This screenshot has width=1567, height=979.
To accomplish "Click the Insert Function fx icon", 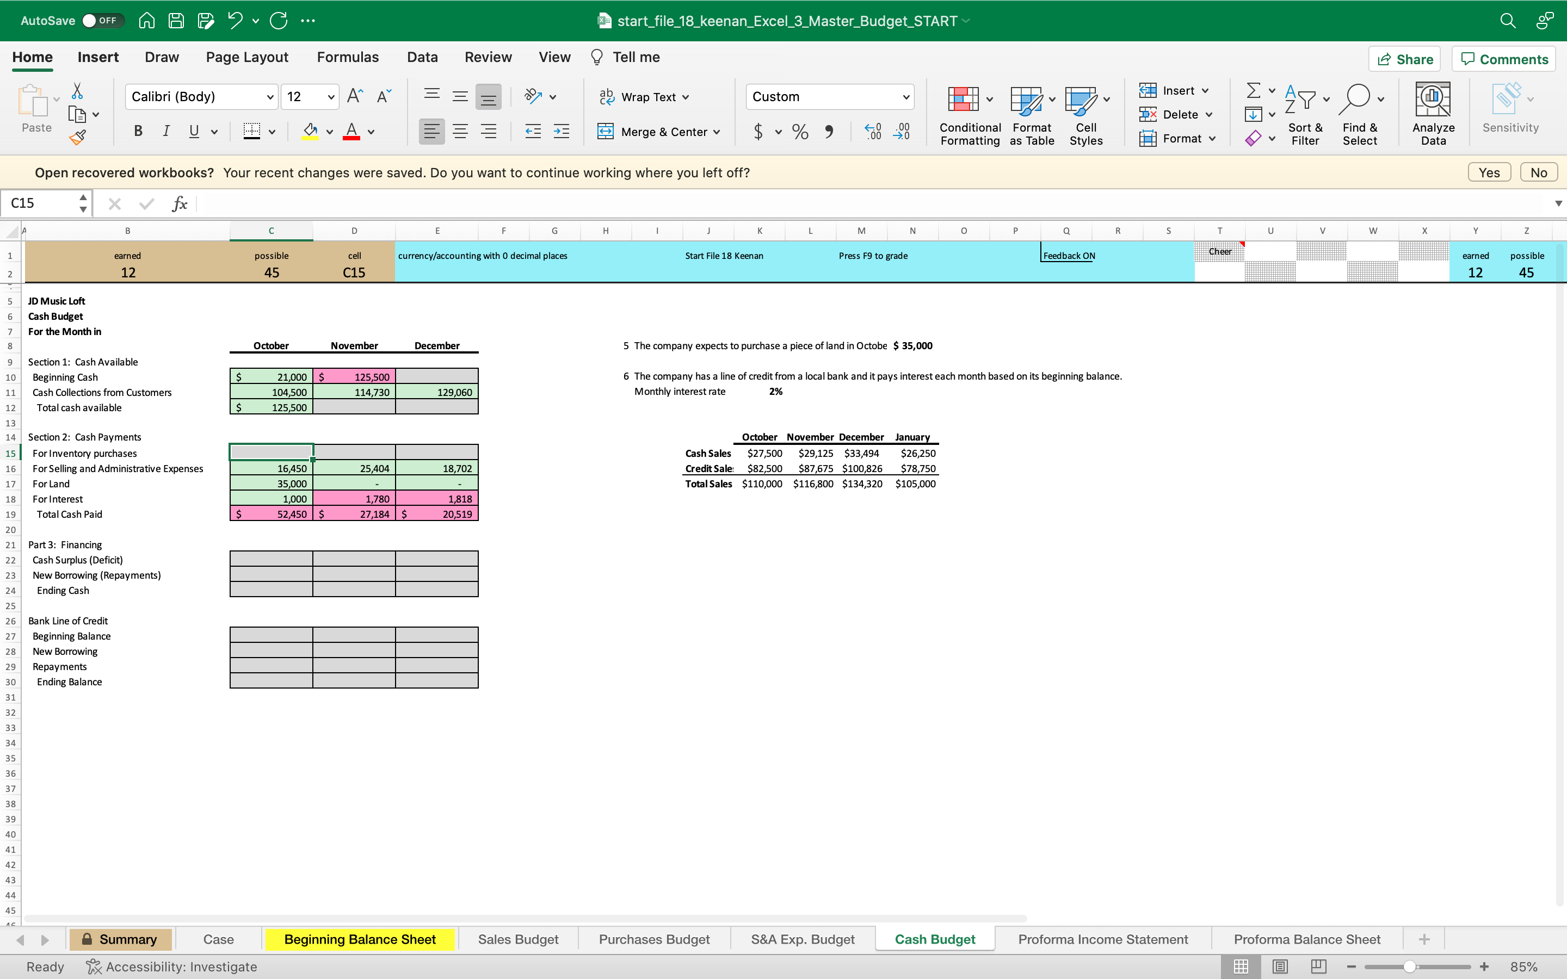I will pyautogui.click(x=180, y=204).
